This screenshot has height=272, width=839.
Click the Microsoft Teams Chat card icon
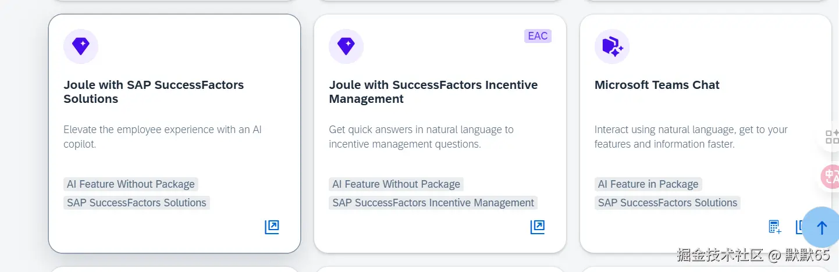point(612,46)
